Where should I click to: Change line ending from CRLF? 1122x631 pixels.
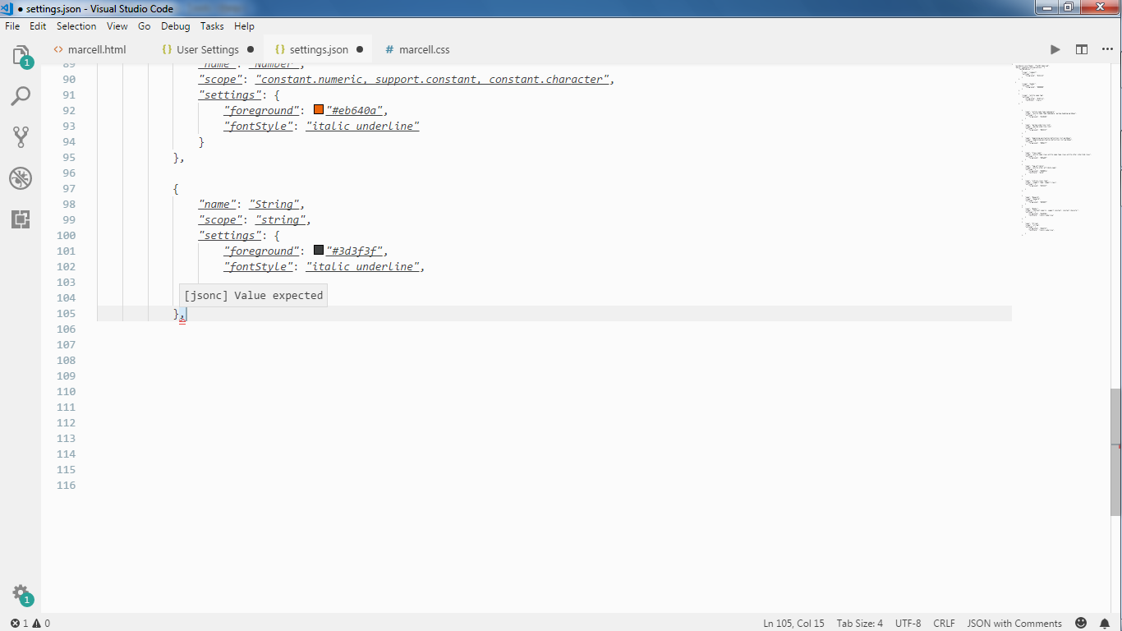click(x=943, y=623)
